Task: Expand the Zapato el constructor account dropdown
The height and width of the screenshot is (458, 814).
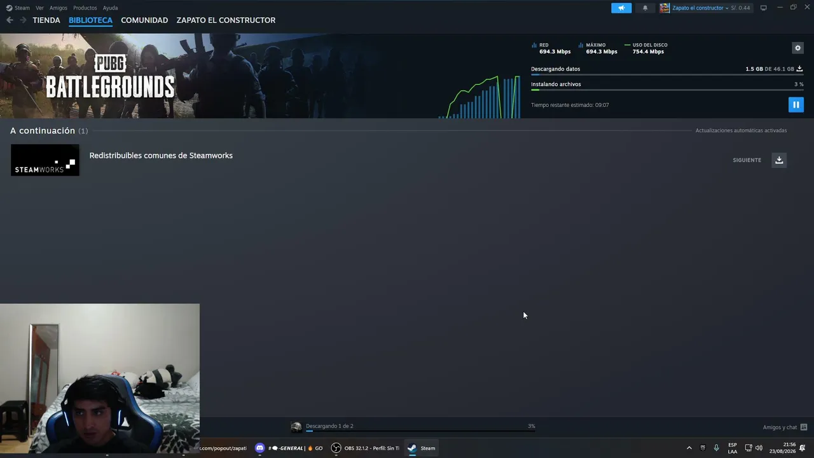Action: tap(700, 8)
